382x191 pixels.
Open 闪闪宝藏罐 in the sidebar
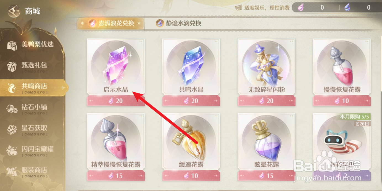click(30, 150)
